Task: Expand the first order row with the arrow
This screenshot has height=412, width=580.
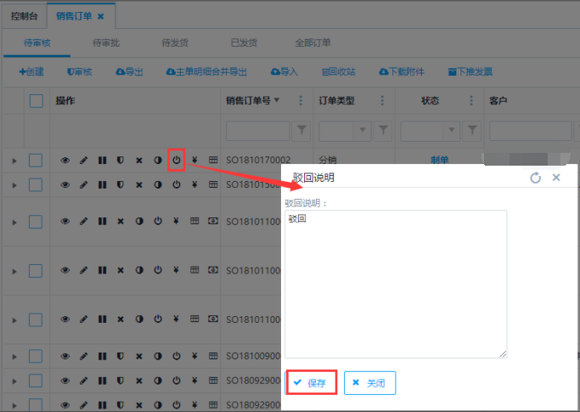Action: [x=14, y=160]
